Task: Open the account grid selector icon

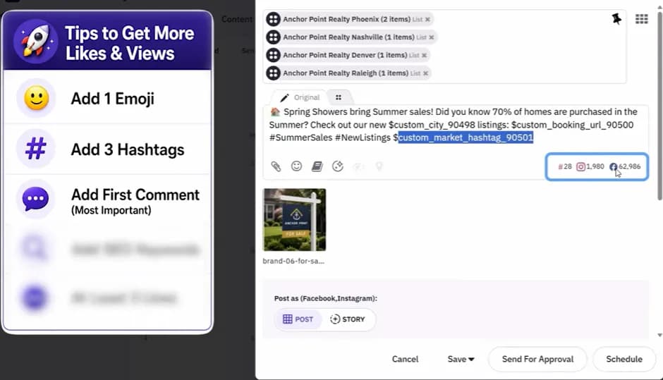Action: (x=641, y=19)
